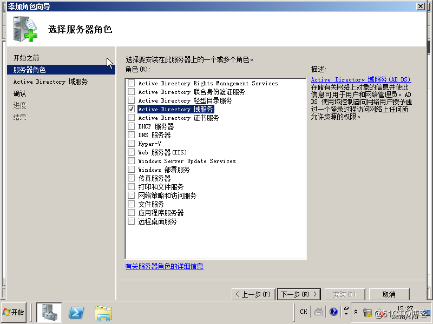Image resolution: width=433 pixels, height=324 pixels.
Task: Click the 取消 cancel button
Action: 389,294
